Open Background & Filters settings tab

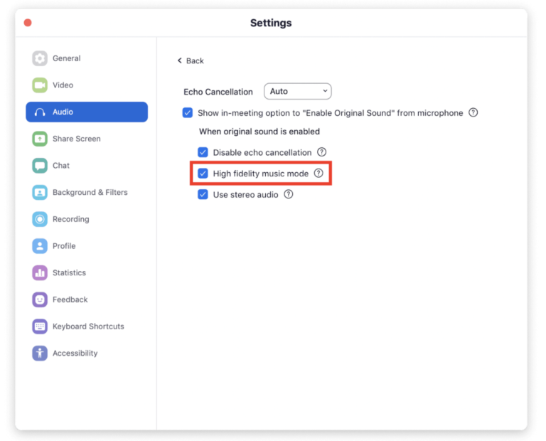pyautogui.click(x=87, y=192)
